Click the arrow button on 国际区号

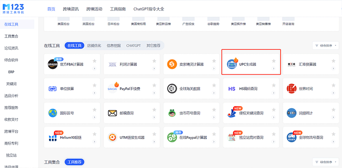(x=94, y=117)
